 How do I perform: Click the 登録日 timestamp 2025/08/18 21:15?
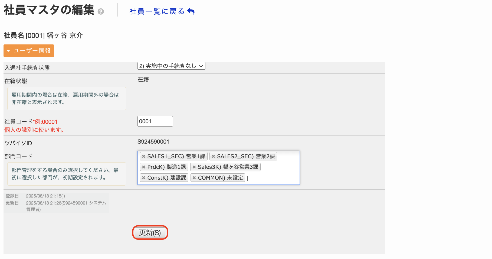coord(45,196)
